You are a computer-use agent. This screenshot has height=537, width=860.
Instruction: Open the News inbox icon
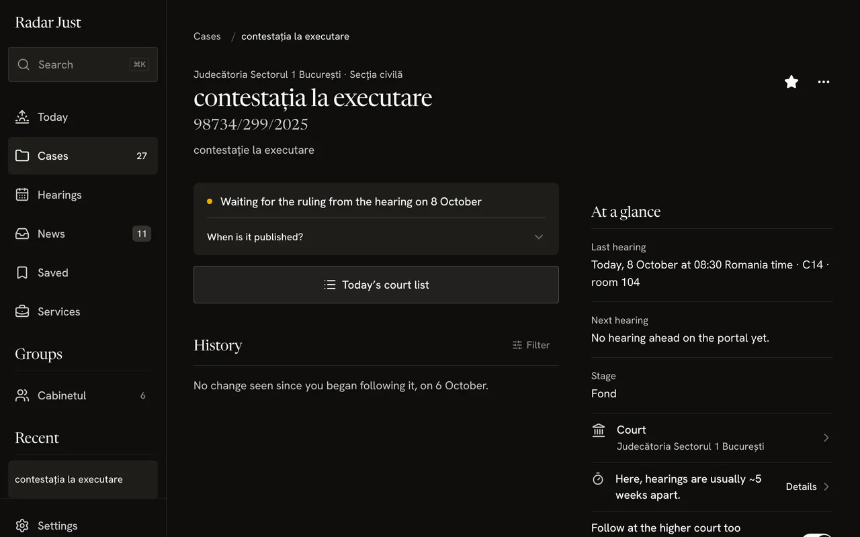(22, 234)
